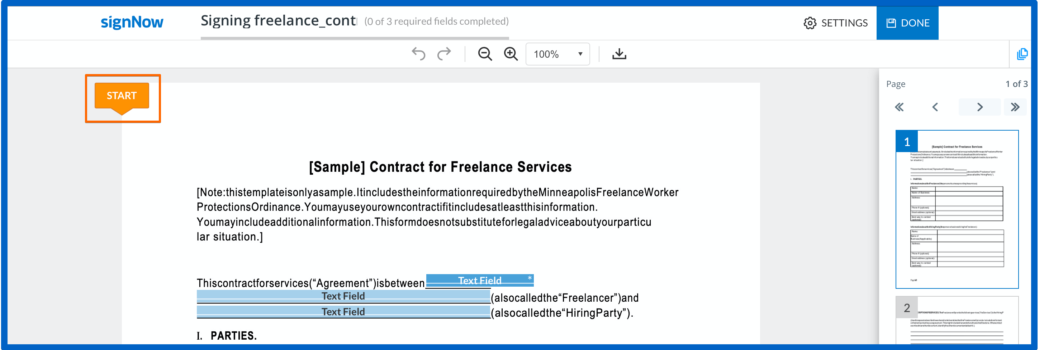Open the 100% zoom level dropdown
Screen dimensions: 1039x350
pos(558,54)
